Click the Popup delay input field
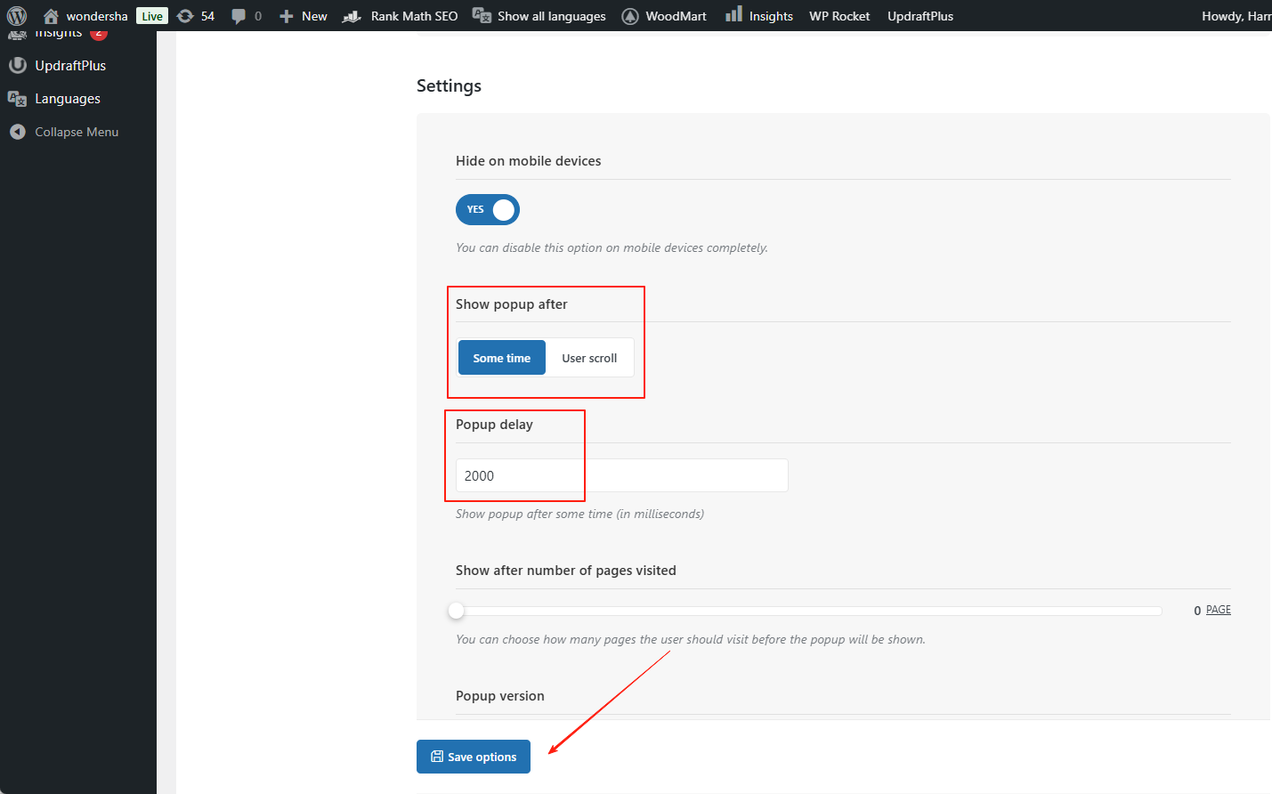This screenshot has width=1272, height=794. 621,475
